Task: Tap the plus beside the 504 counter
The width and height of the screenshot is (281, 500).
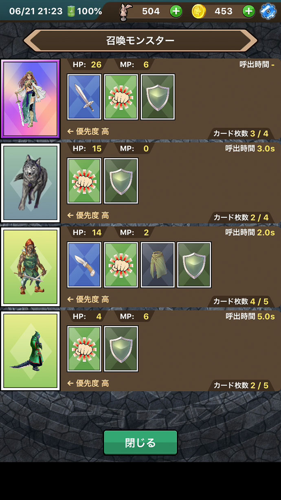Action: coord(176,11)
